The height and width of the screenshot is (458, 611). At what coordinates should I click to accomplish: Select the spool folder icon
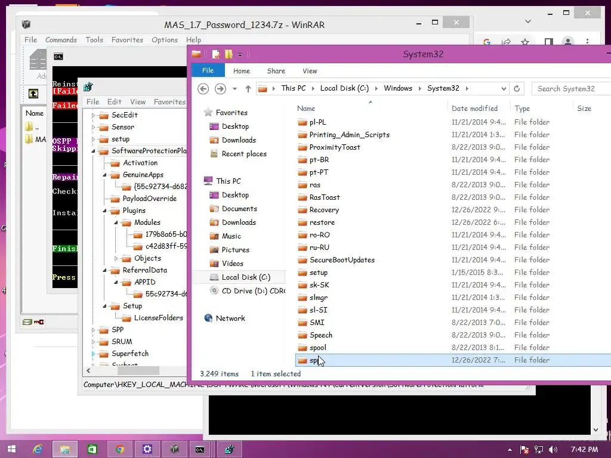303,348
